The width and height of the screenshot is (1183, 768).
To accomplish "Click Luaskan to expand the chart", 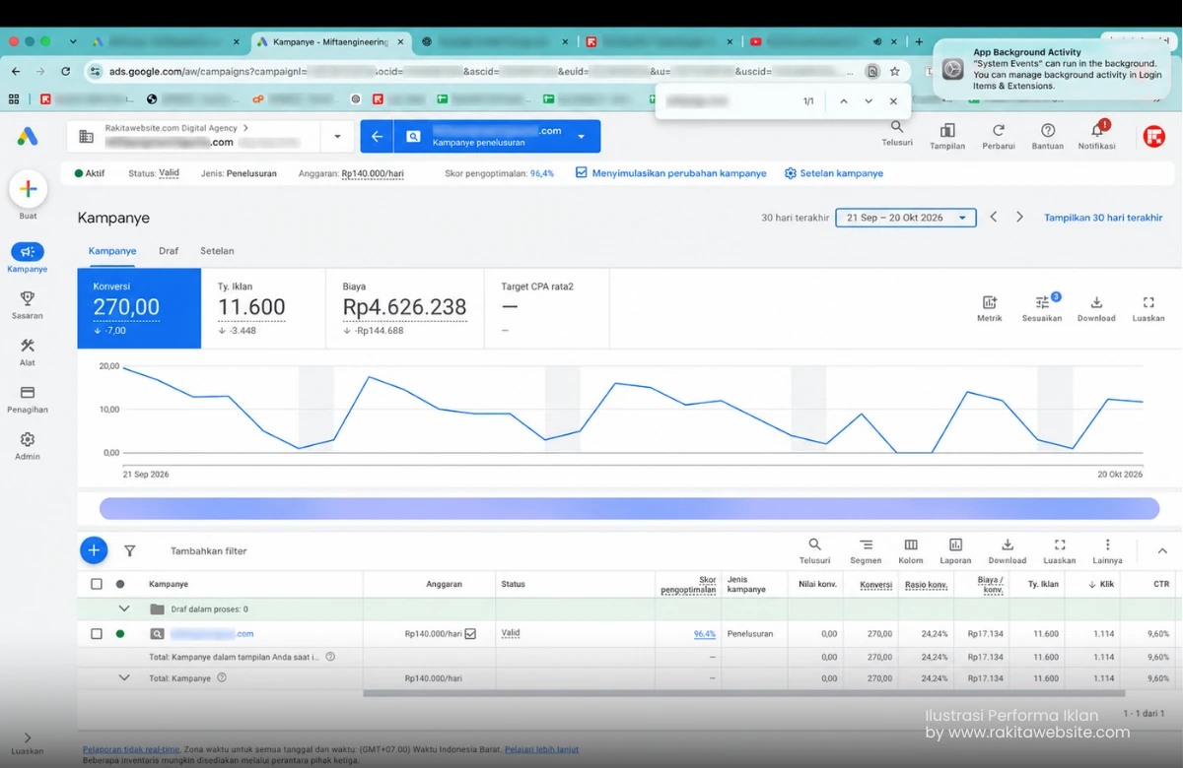I will 1148,309.
